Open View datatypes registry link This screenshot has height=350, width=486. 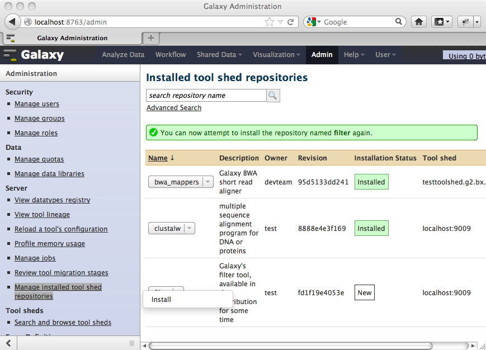tap(53, 200)
